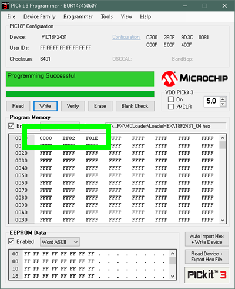Click the green programming progress bar
The width and height of the screenshot is (235, 289).
[x=80, y=94]
